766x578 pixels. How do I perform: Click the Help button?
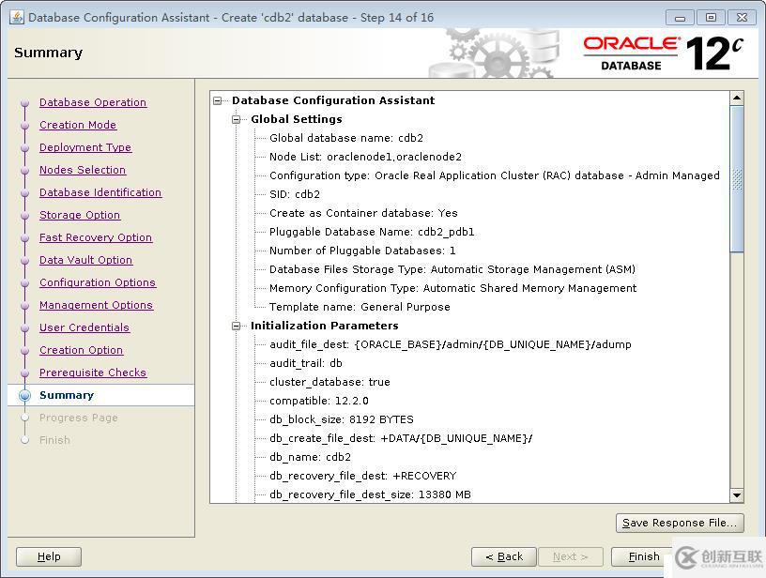pos(49,556)
